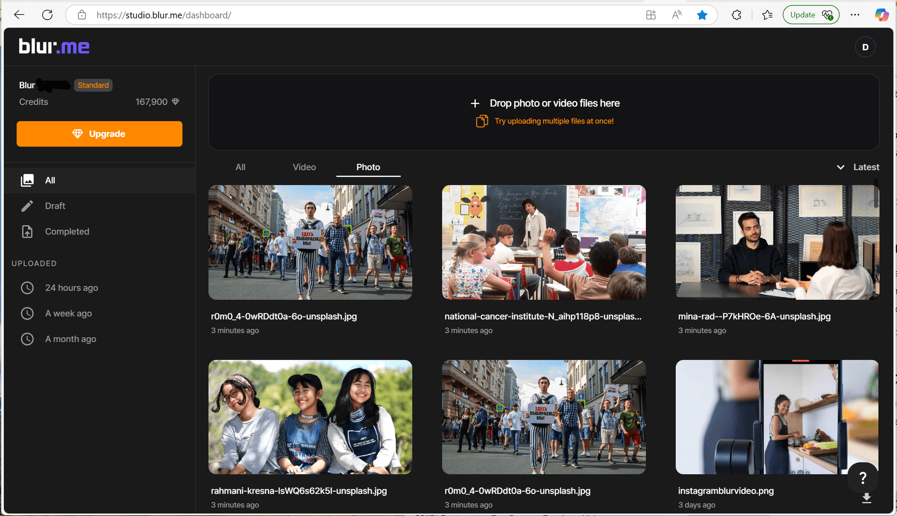
Task: Open the A month ago uploads
Action: click(70, 339)
